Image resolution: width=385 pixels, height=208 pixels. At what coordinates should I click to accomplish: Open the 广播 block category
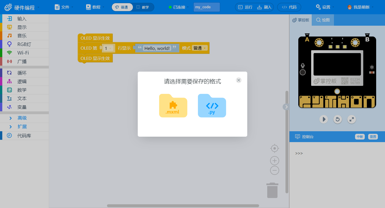[x=25, y=61]
